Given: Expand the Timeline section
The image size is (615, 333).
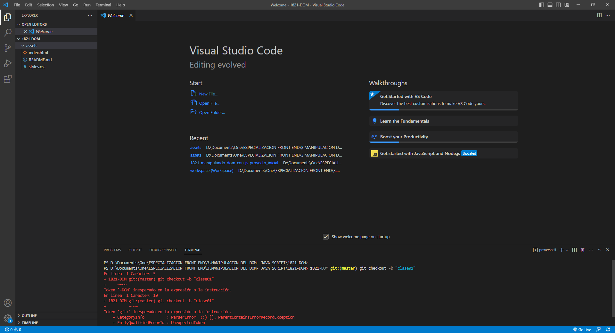Looking at the screenshot, I should tap(57, 323).
